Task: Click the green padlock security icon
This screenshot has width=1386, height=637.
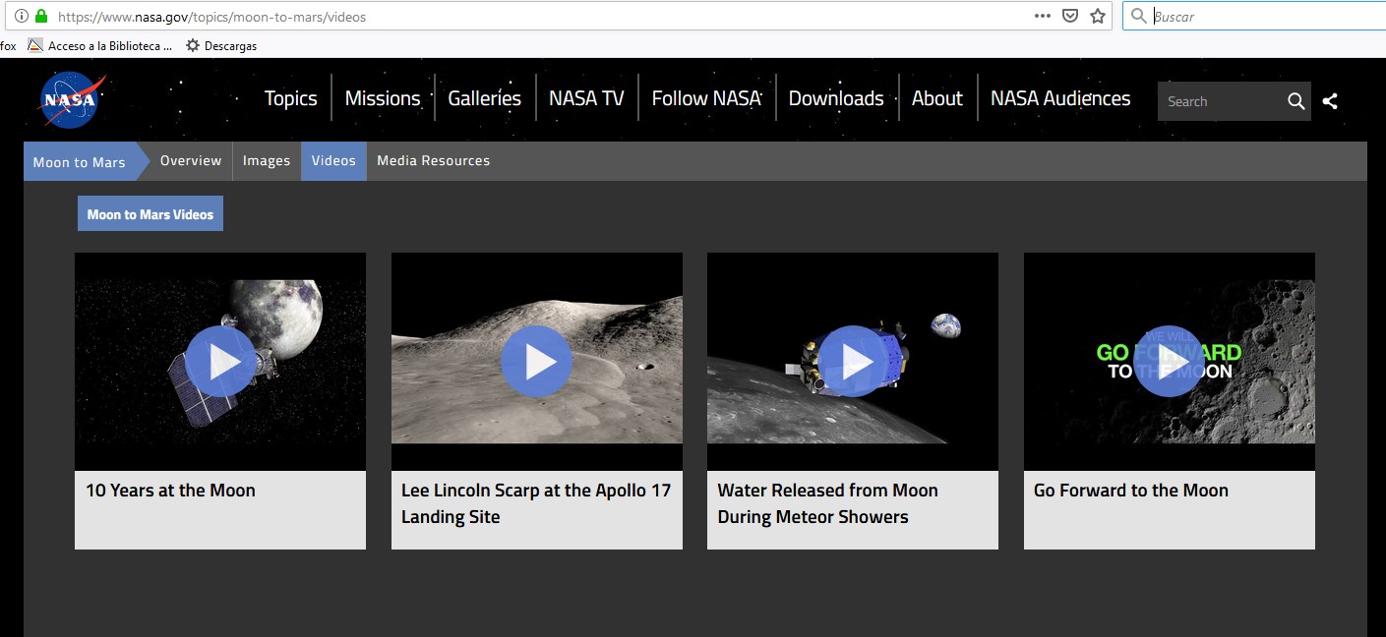Action: click(x=41, y=17)
